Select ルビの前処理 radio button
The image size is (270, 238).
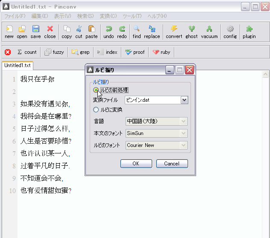96,90
